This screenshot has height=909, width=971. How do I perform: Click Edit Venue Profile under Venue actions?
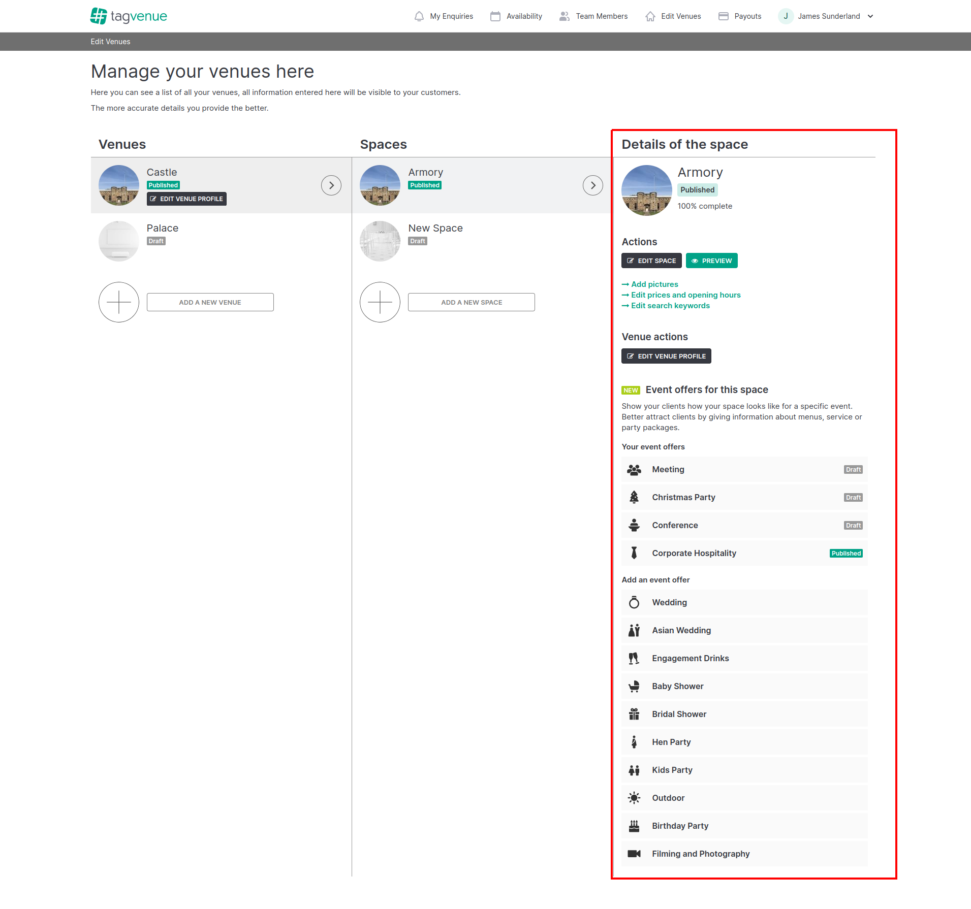pos(666,356)
